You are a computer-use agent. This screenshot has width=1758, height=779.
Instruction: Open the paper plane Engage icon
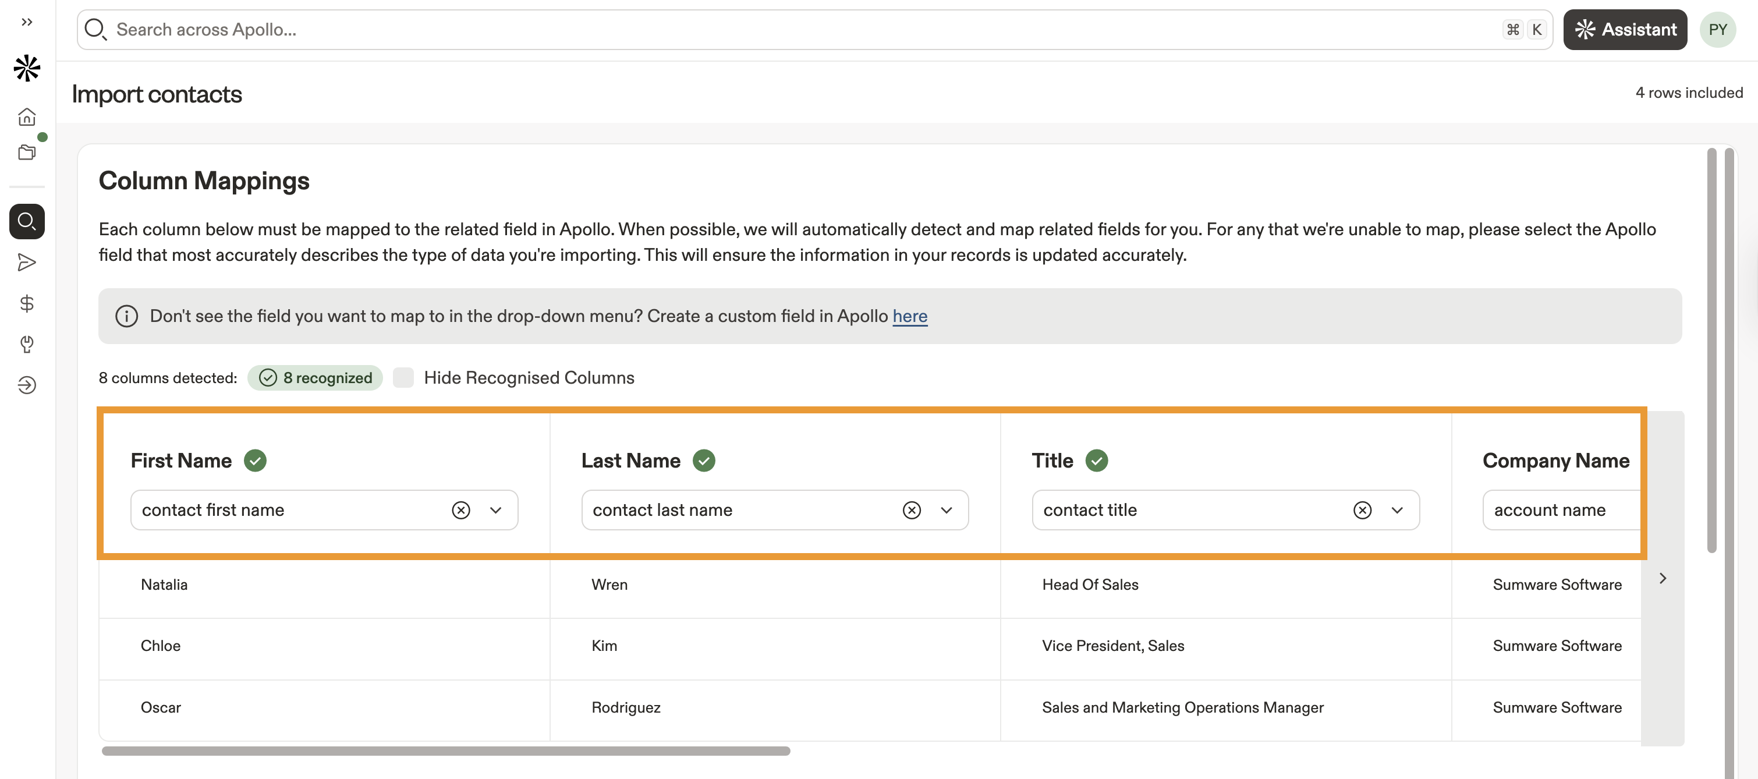pos(27,262)
